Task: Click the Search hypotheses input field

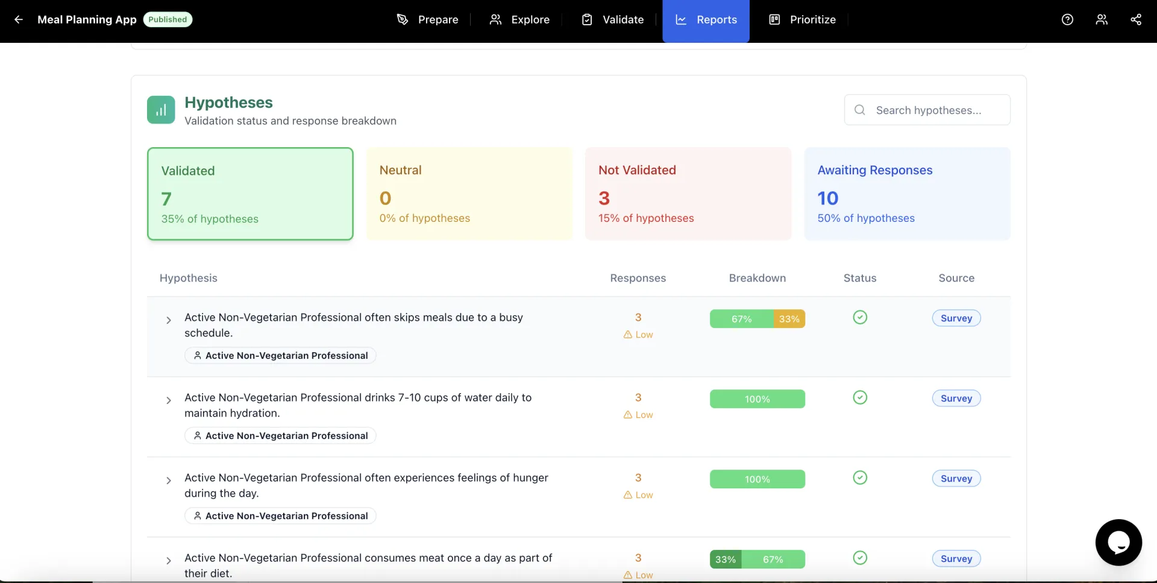Action: coord(928,110)
